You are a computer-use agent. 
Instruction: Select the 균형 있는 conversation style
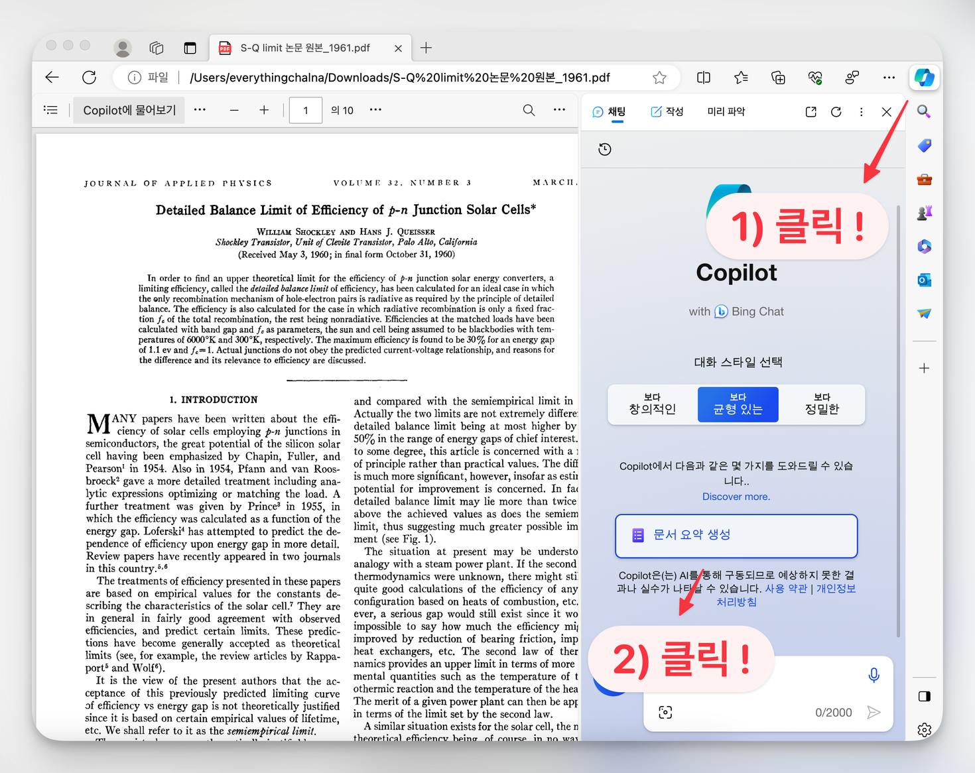(738, 404)
